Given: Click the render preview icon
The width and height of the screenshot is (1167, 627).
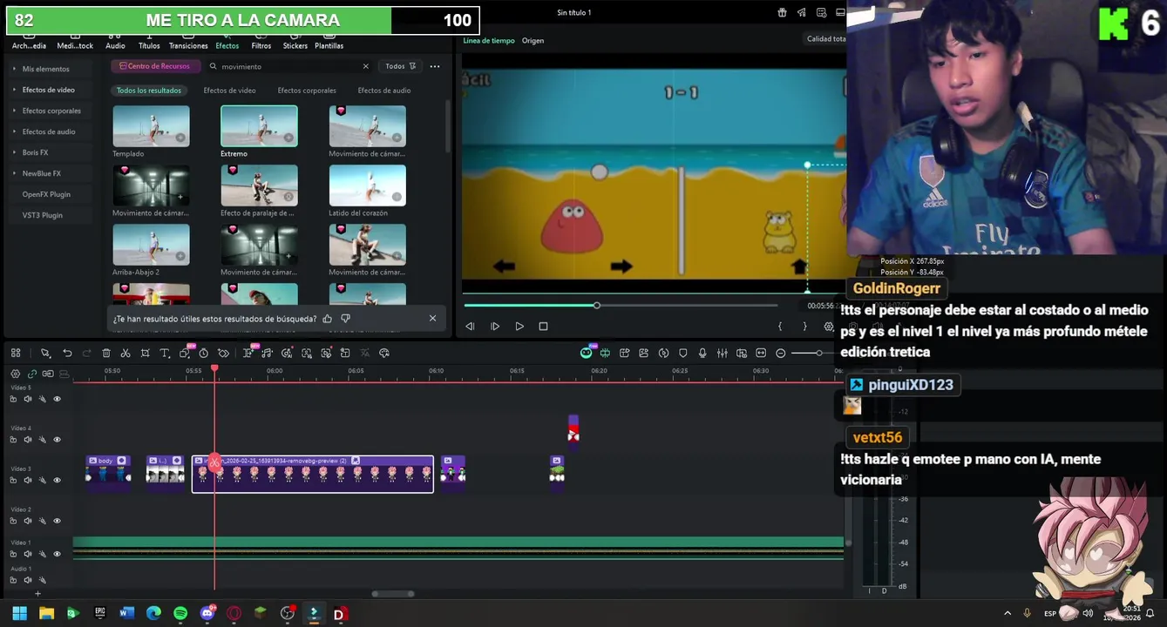Looking at the screenshot, I should pos(664,353).
